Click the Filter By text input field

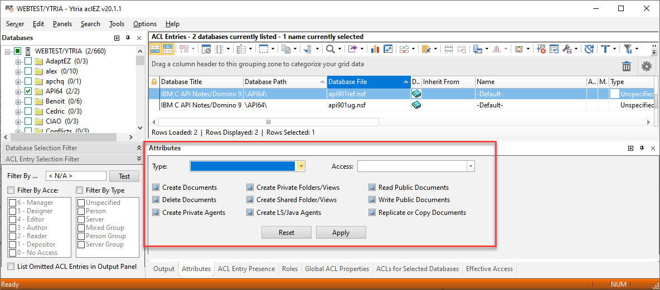(x=75, y=176)
